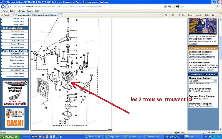This screenshot has width=222, height=139.
Task: Open Key West Boats link
Action: click(17, 57)
